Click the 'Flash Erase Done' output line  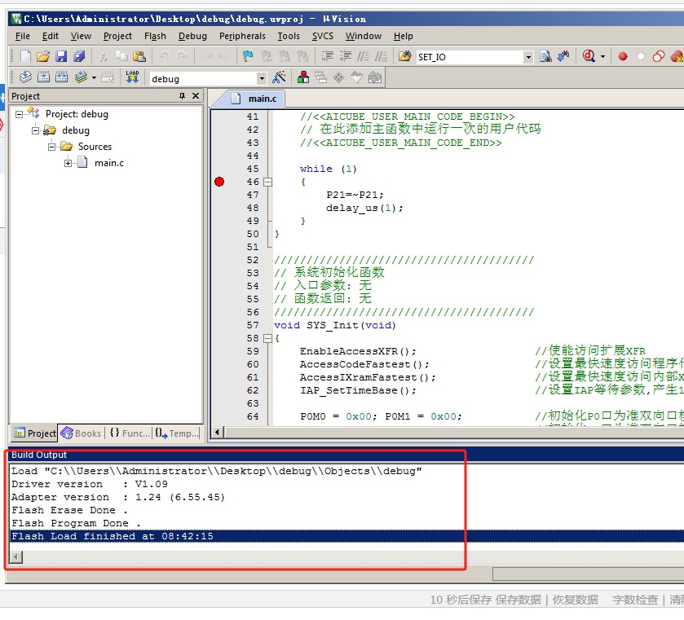point(69,510)
